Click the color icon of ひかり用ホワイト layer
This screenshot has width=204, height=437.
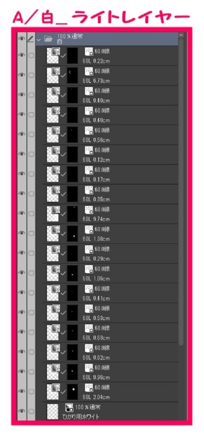[x=69, y=408]
